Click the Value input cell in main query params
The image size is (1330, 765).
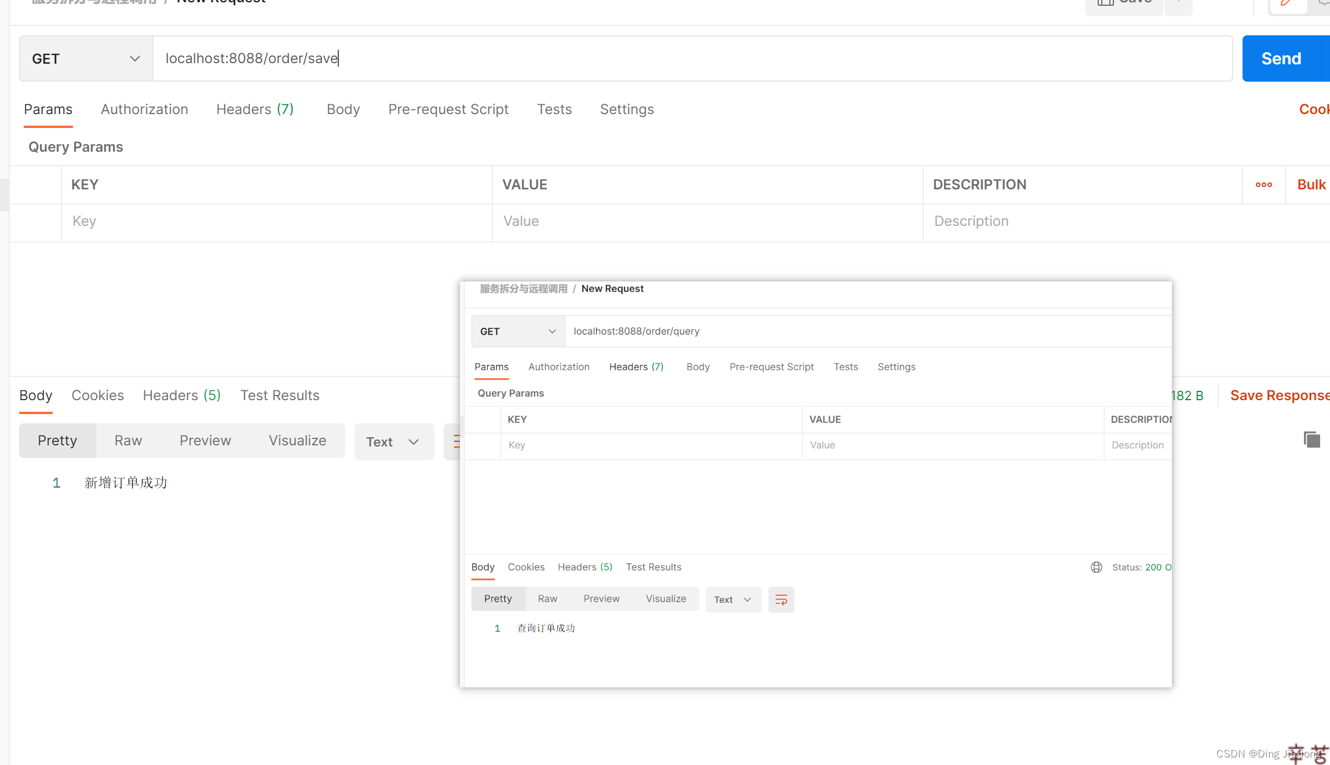707,222
